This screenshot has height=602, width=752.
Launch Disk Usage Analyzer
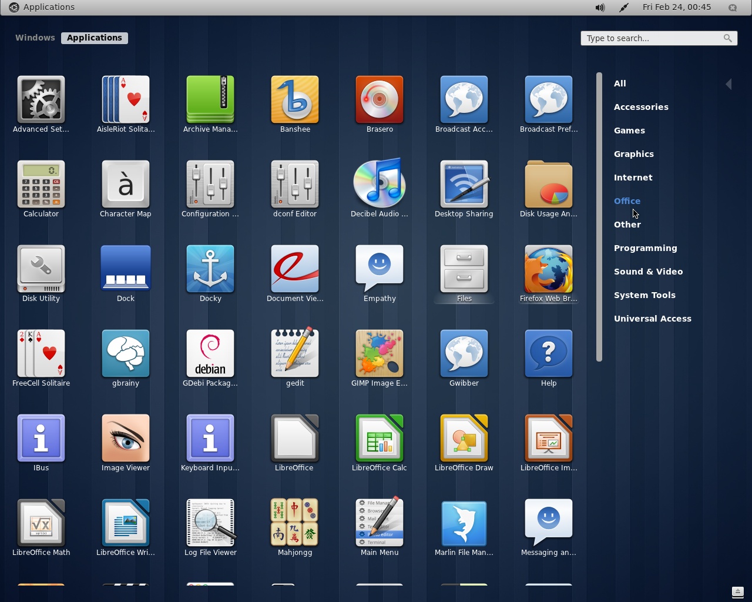[549, 189]
